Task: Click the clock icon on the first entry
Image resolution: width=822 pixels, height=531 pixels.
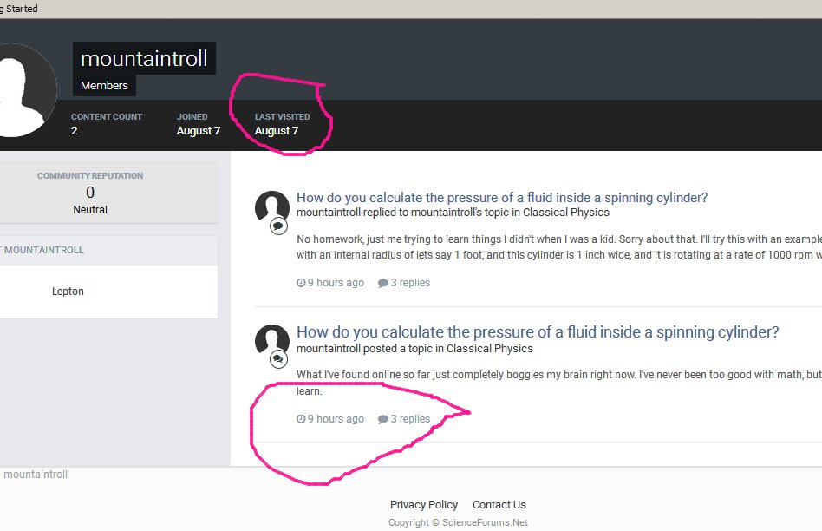Action: (x=301, y=283)
